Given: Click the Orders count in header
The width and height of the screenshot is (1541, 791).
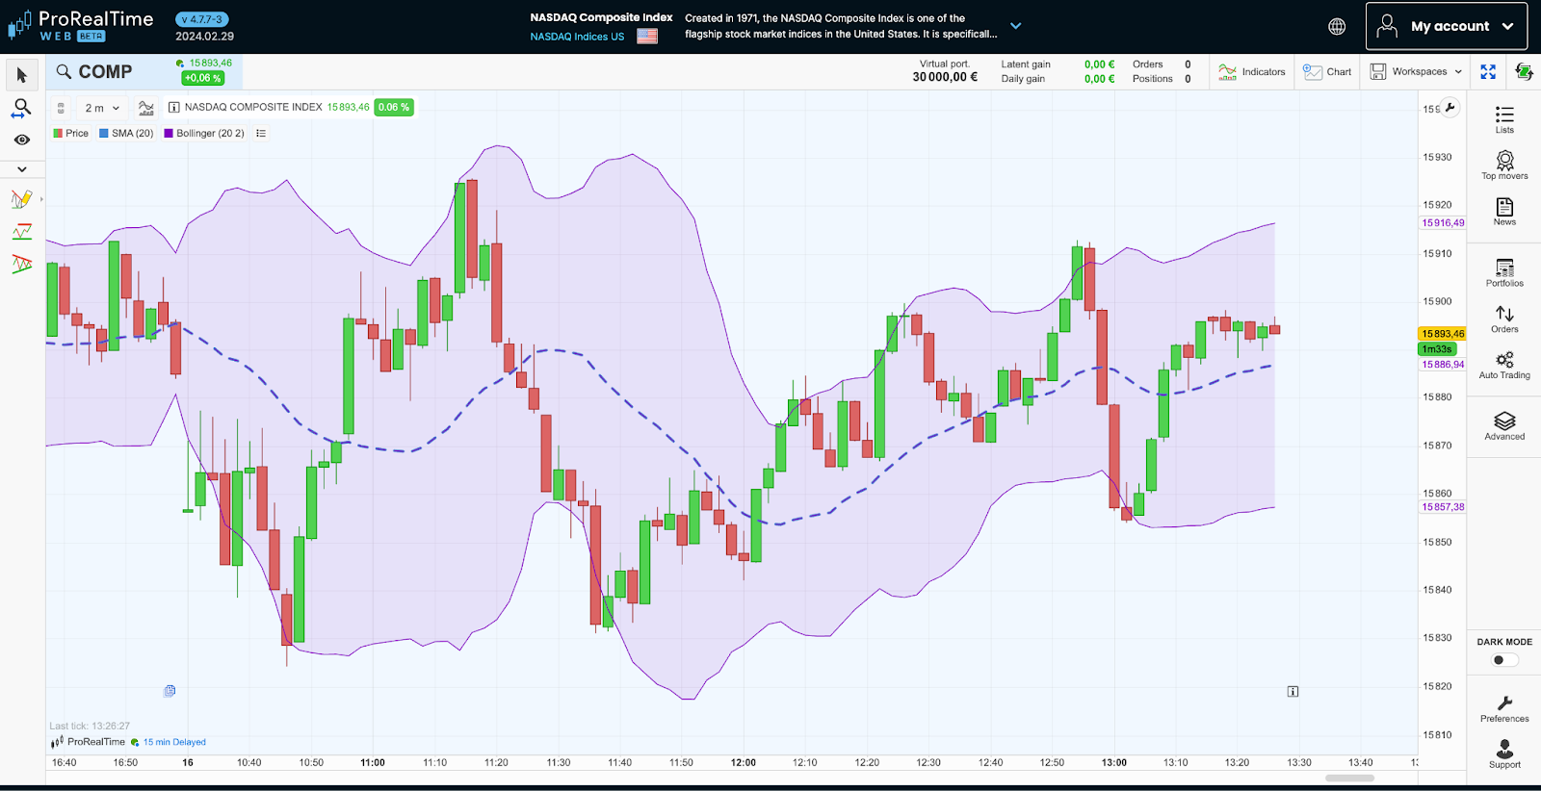Looking at the screenshot, I should tap(1188, 64).
